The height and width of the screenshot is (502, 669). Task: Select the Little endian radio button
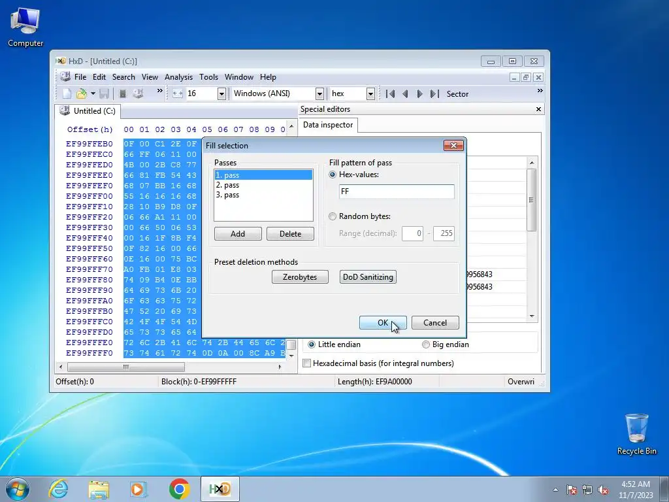[312, 344]
